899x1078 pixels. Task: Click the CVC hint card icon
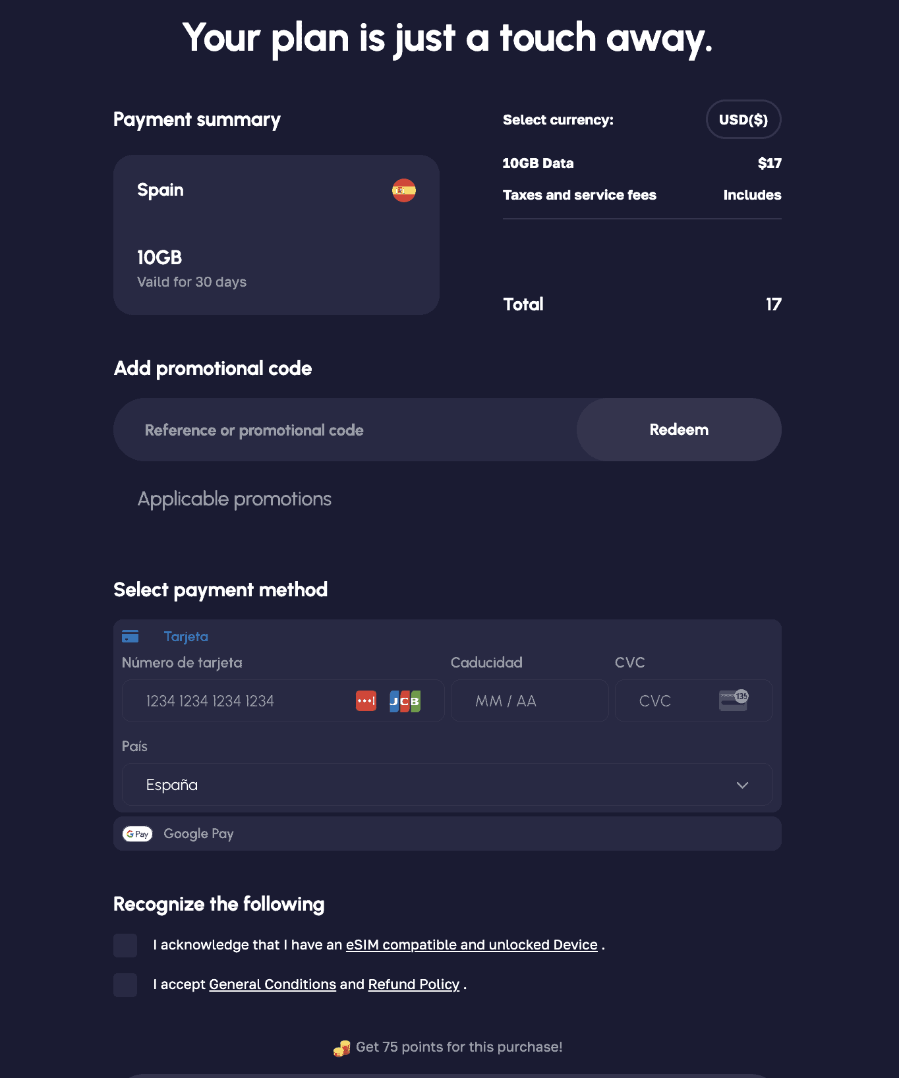[734, 700]
